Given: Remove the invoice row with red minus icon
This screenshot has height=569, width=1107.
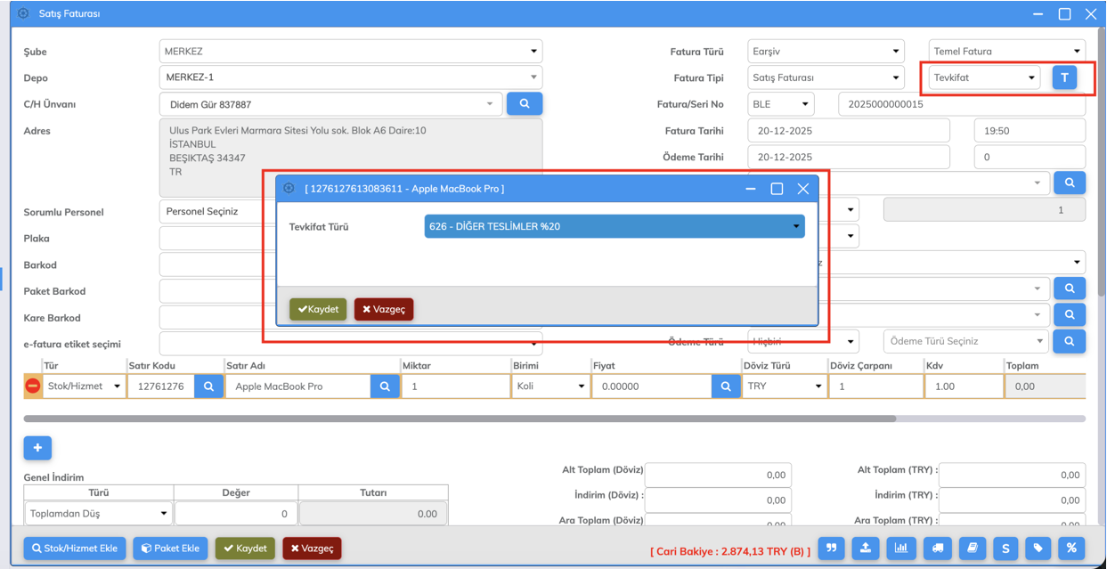Looking at the screenshot, I should (33, 386).
